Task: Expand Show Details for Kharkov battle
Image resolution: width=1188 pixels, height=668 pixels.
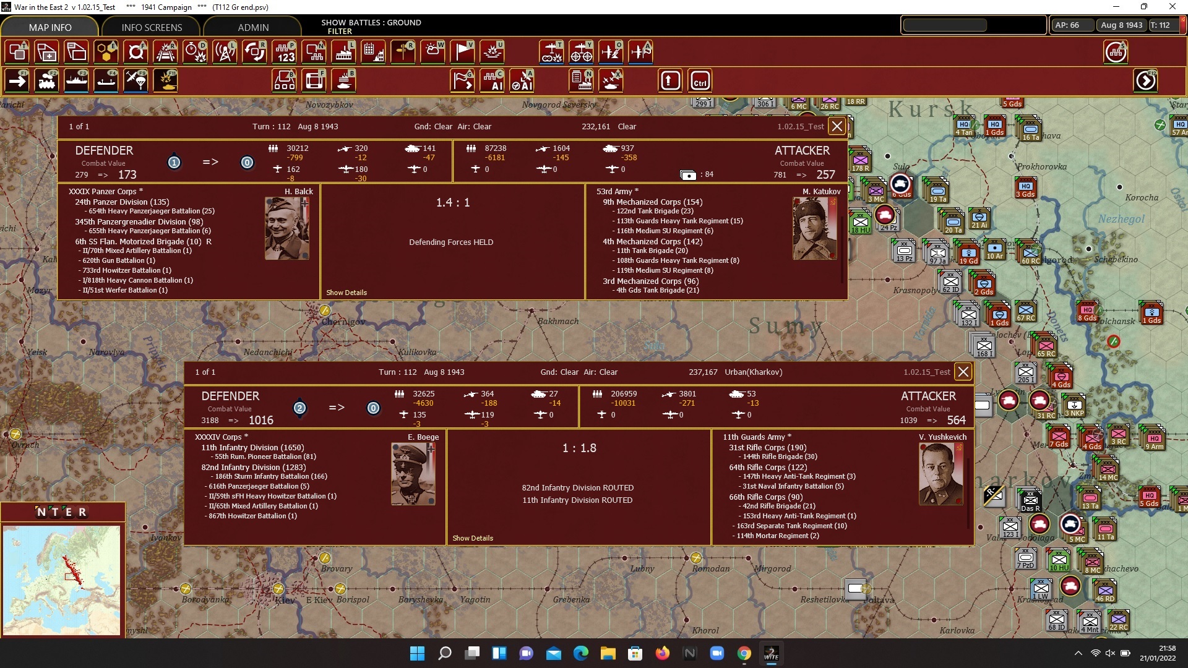Action: click(x=473, y=538)
